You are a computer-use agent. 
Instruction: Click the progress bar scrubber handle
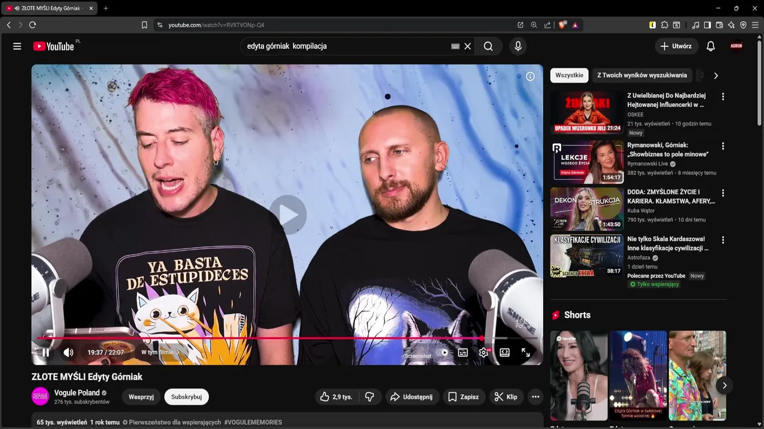[x=481, y=338]
